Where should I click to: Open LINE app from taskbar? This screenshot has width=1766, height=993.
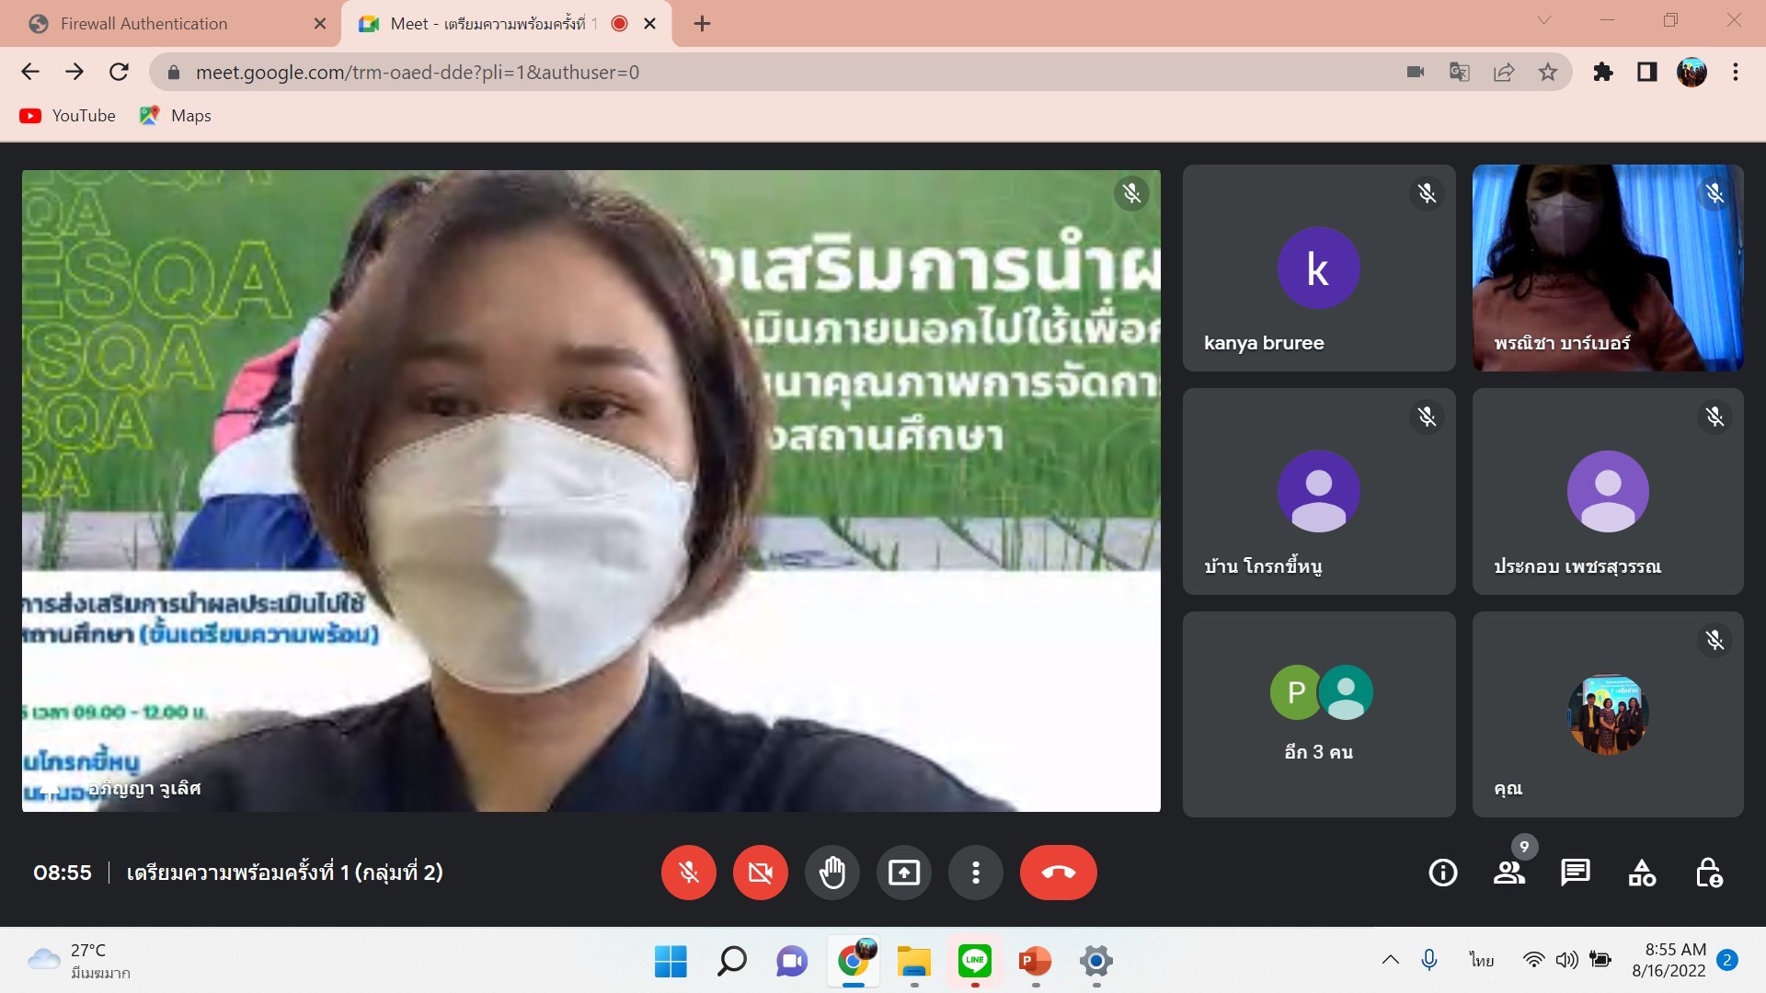point(974,961)
